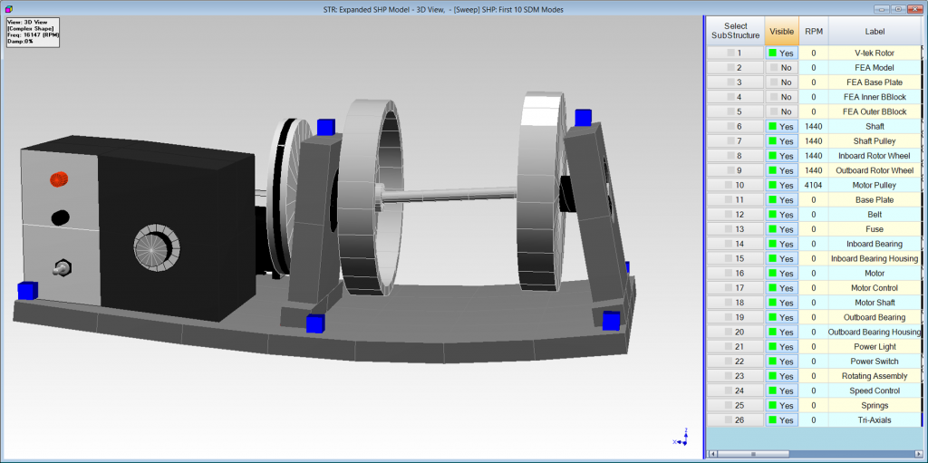Click the black speed control knob on the control box
The height and width of the screenshot is (463, 928).
[x=61, y=217]
